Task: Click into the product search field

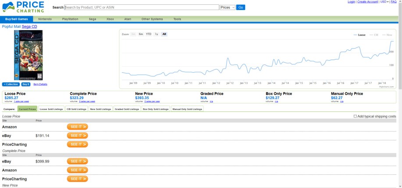Action: [x=141, y=7]
